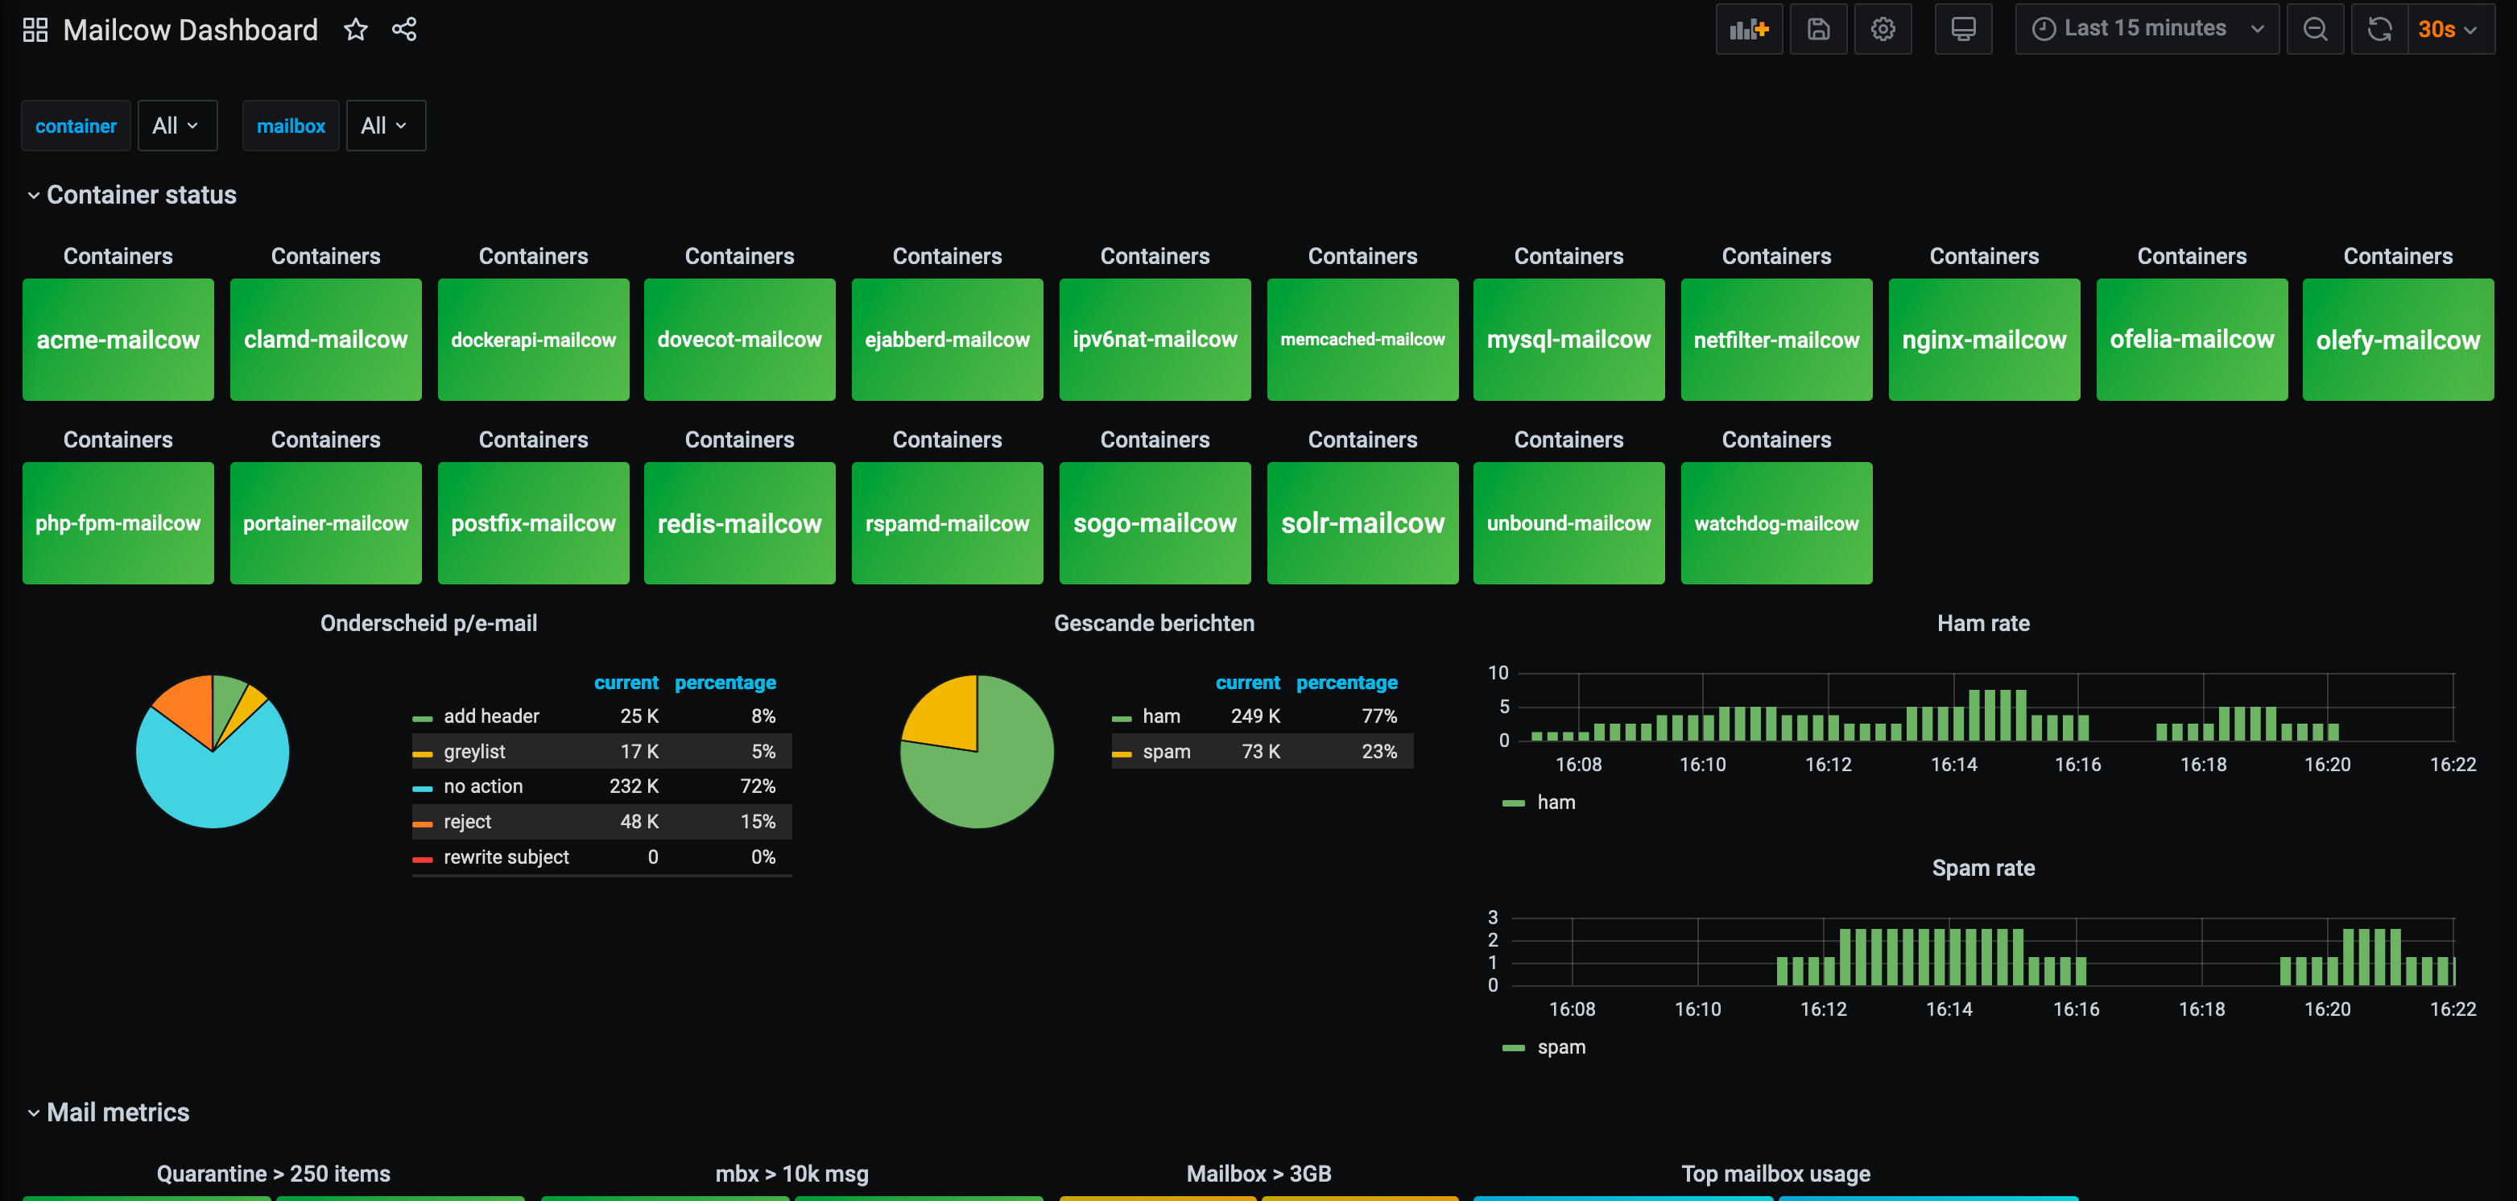Sort Onderscheid legend by current column
Viewport: 2517px width, 1201px height.
pos(626,682)
